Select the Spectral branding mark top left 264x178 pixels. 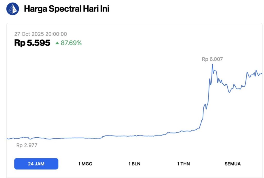click(x=12, y=8)
